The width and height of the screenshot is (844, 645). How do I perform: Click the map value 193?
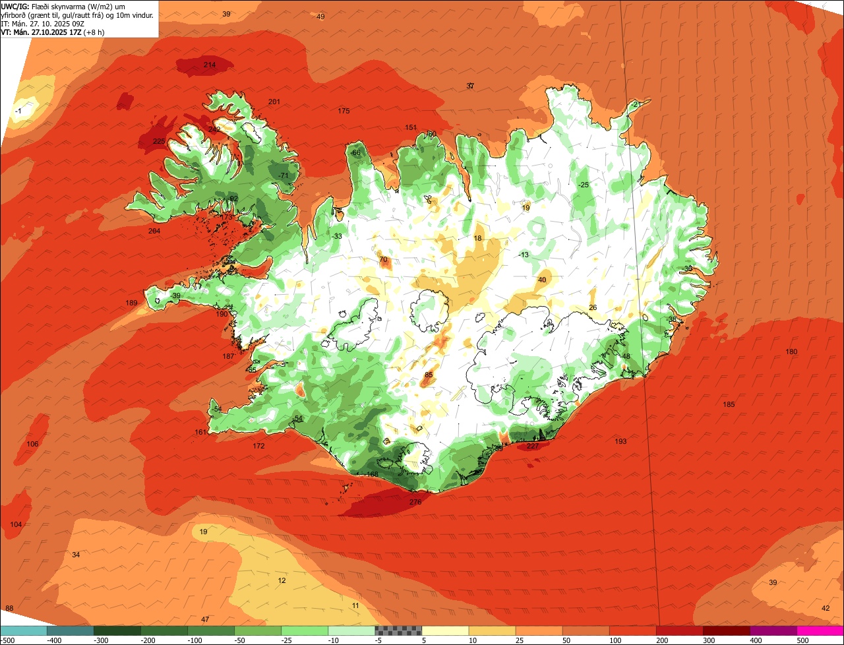(620, 442)
